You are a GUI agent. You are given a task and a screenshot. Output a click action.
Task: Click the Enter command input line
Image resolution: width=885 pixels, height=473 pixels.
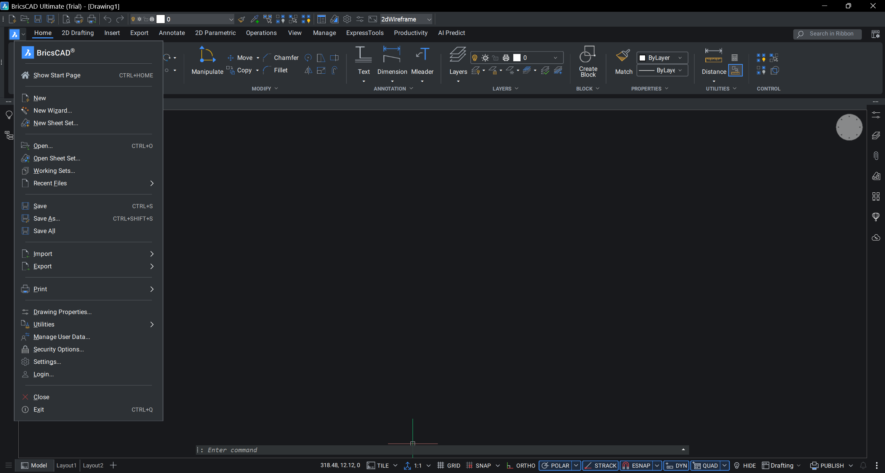click(x=442, y=450)
